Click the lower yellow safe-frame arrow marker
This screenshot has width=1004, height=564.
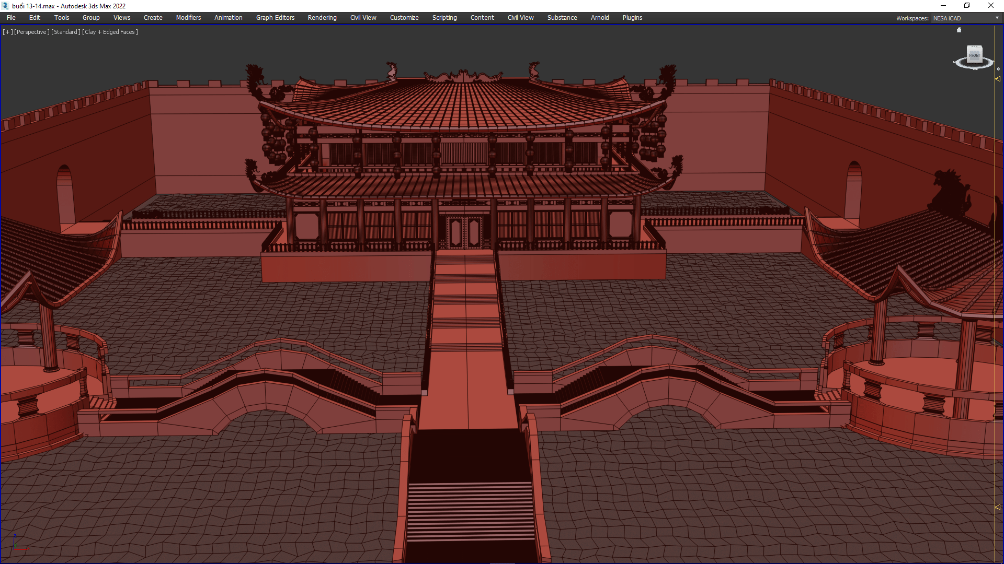(998, 507)
